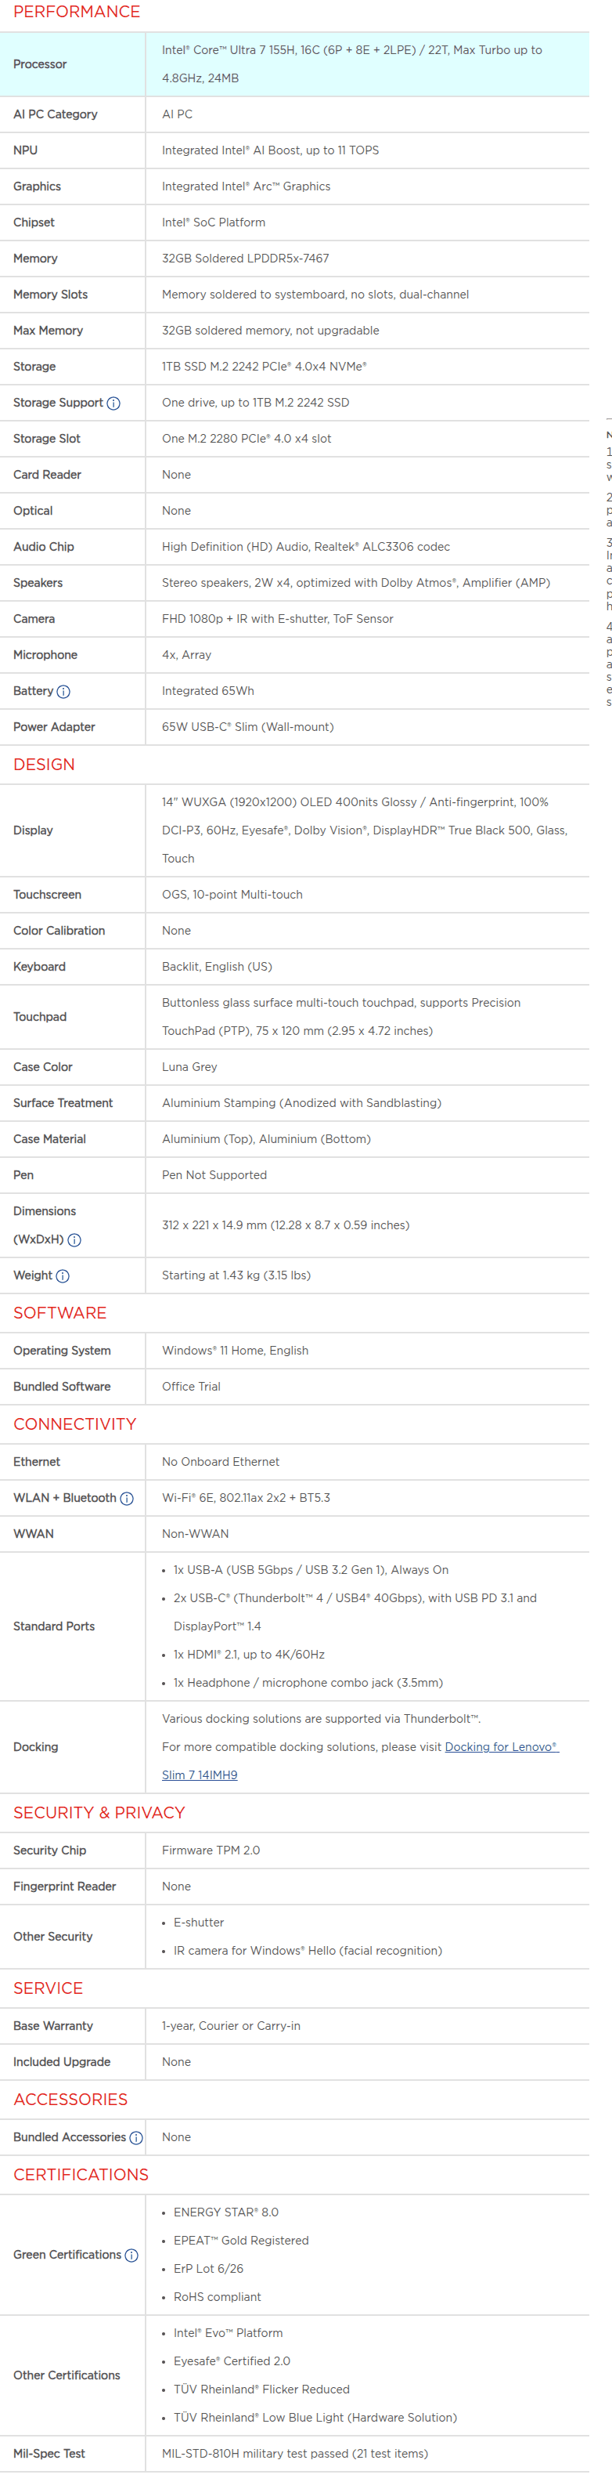The height and width of the screenshot is (2489, 612).
Task: Click the Mil-Spec Test row label
Action: 49,2453
